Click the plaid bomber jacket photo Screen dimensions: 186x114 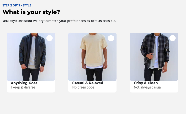click(154, 57)
